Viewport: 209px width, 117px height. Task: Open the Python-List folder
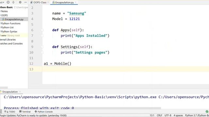click(7, 27)
